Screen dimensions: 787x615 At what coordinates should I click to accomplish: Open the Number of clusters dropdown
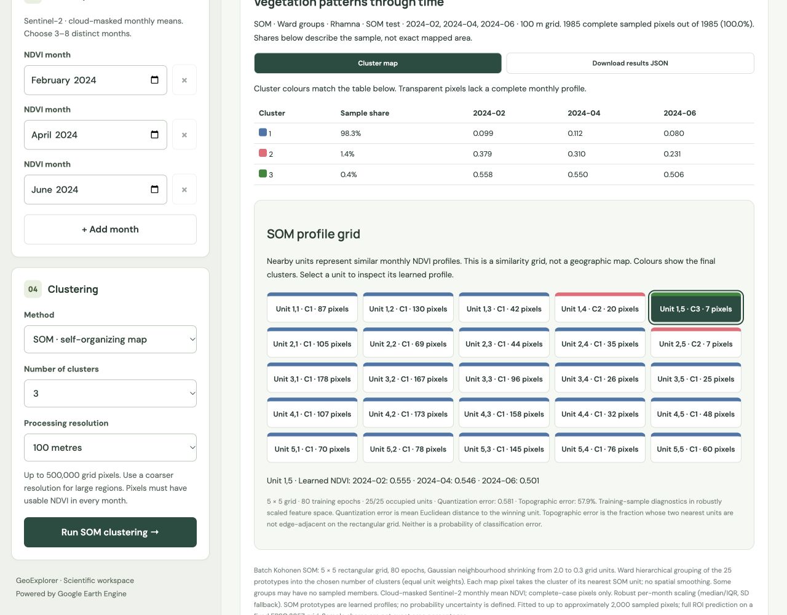(x=110, y=394)
